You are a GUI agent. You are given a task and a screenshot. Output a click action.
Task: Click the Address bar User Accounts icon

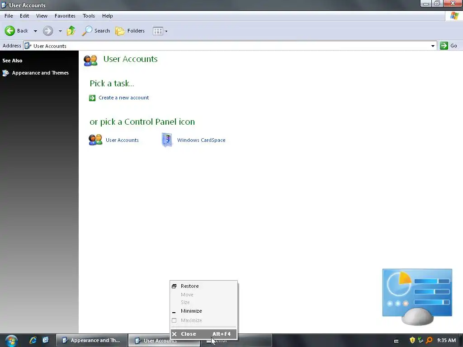click(28, 46)
